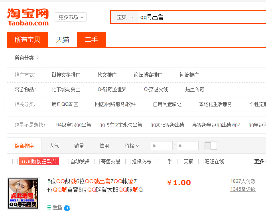Open the 宝贝 search type dropdown

(126, 17)
